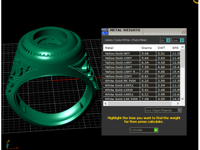The height and width of the screenshot is (150, 200).
Task: Click the horizontal scroll left arrow
Action: pyautogui.click(x=105, y=103)
